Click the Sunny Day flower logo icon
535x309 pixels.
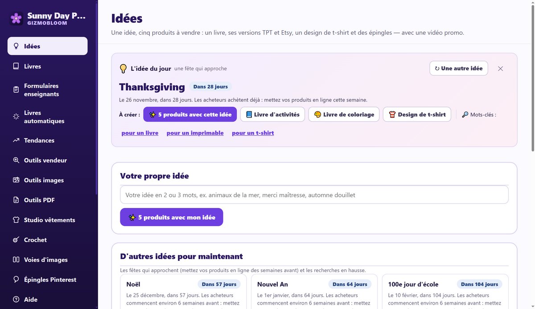tap(16, 18)
